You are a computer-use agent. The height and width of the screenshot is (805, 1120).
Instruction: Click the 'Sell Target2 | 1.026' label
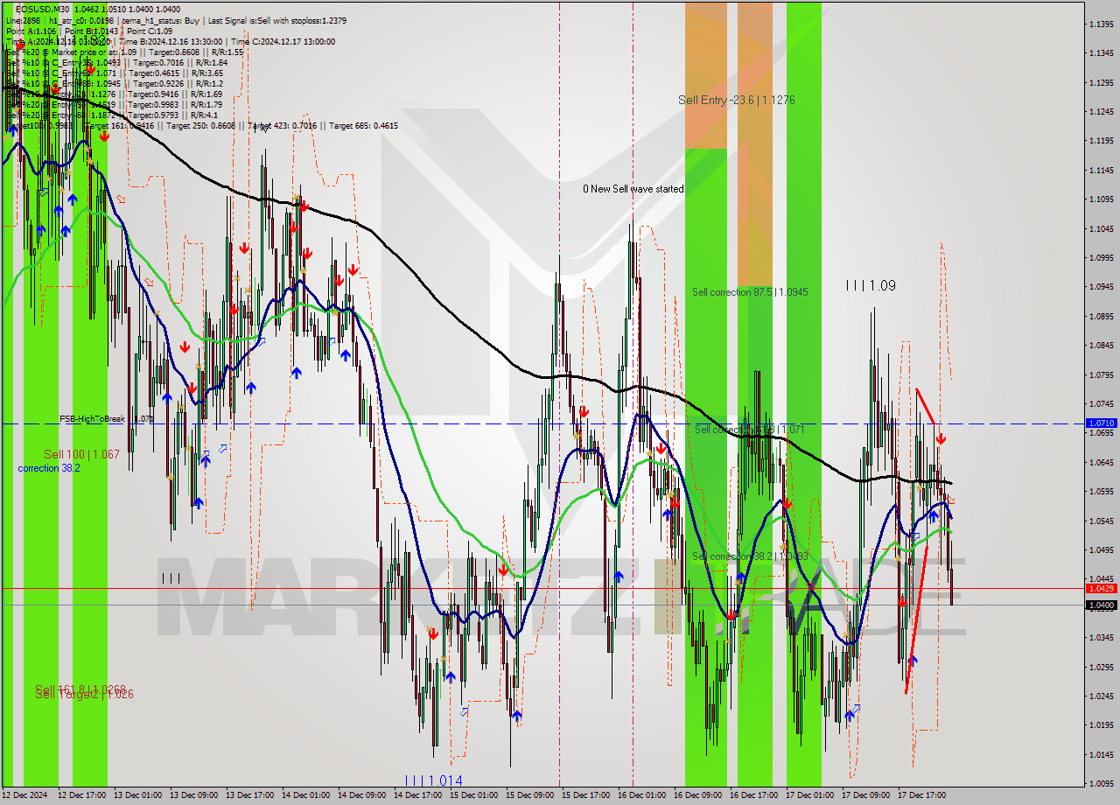[84, 694]
